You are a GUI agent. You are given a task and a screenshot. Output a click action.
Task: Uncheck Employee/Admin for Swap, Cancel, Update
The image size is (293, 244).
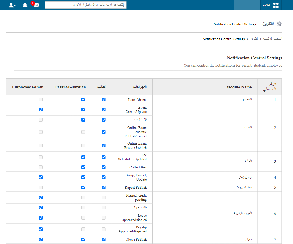(41, 177)
